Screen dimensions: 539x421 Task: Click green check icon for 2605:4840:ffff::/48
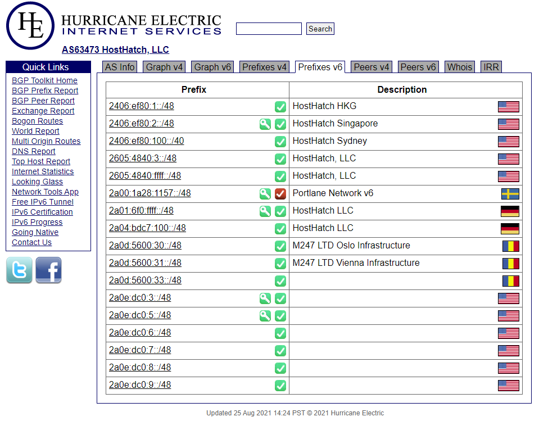tap(280, 176)
